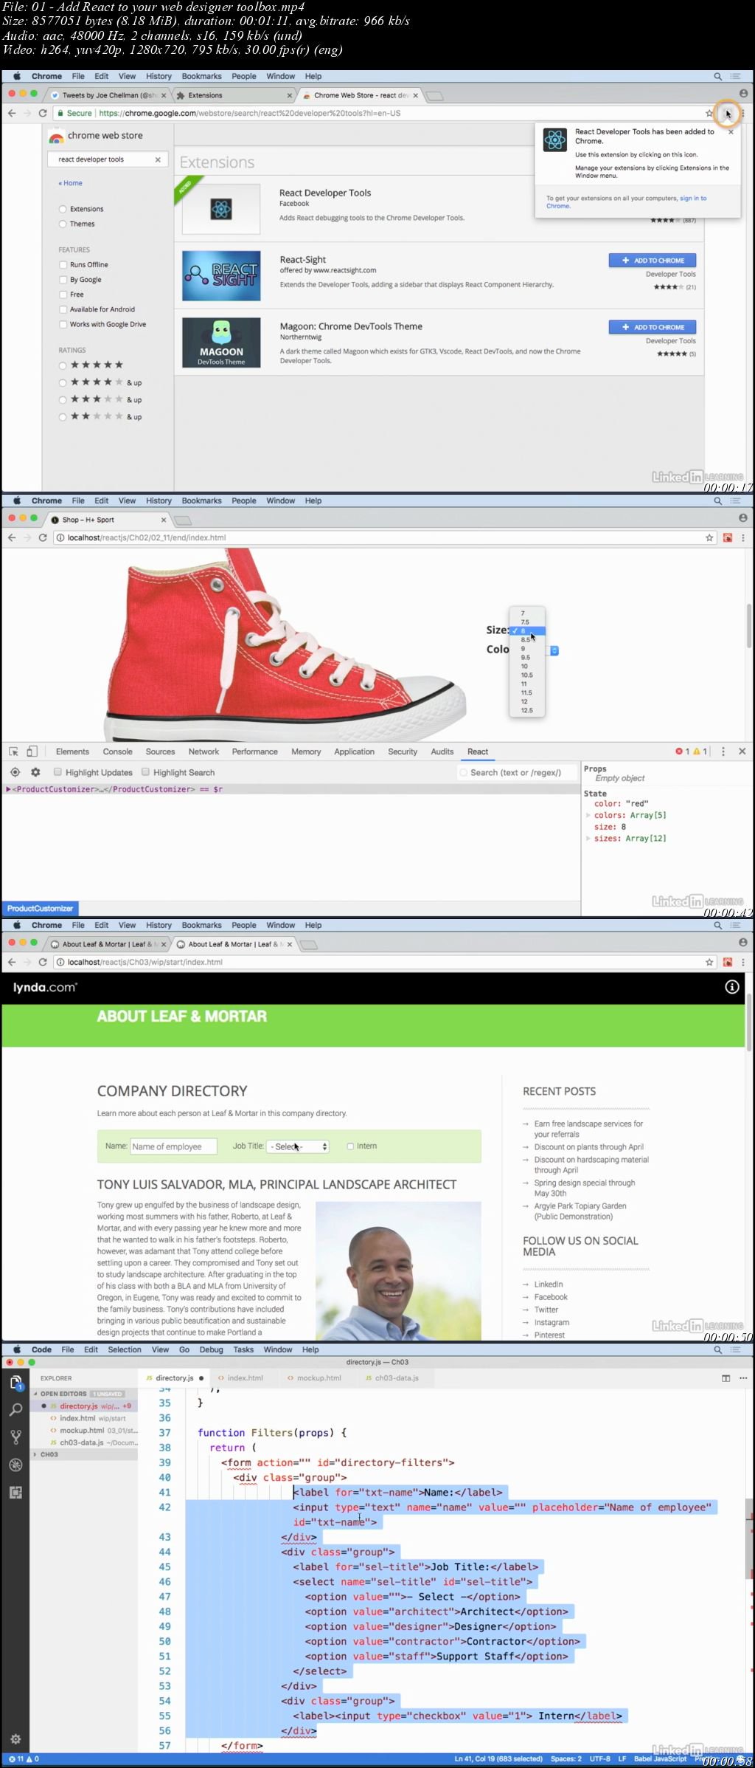The width and height of the screenshot is (755, 1768).
Task: Switch to the React tab in DevTools
Action: [x=478, y=751]
